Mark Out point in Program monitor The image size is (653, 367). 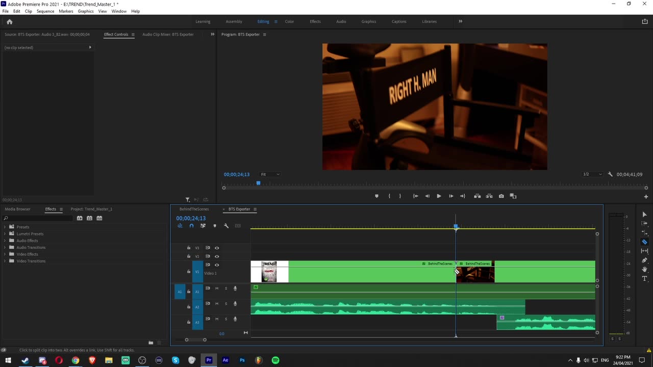(400, 196)
